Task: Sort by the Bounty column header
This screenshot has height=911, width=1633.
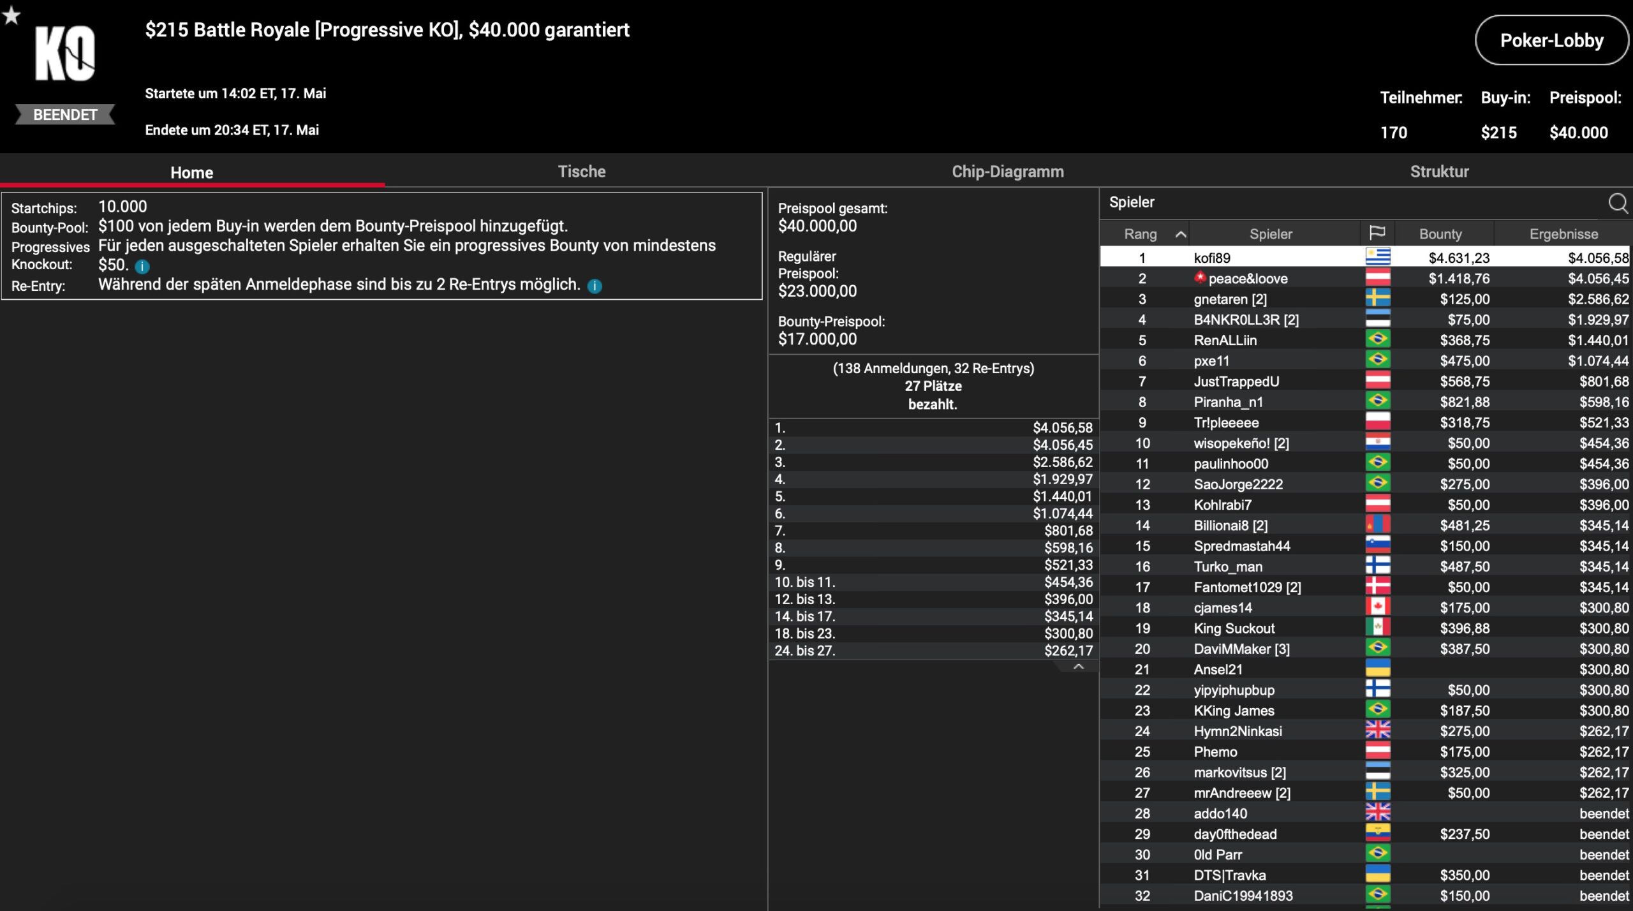Action: [x=1440, y=234]
